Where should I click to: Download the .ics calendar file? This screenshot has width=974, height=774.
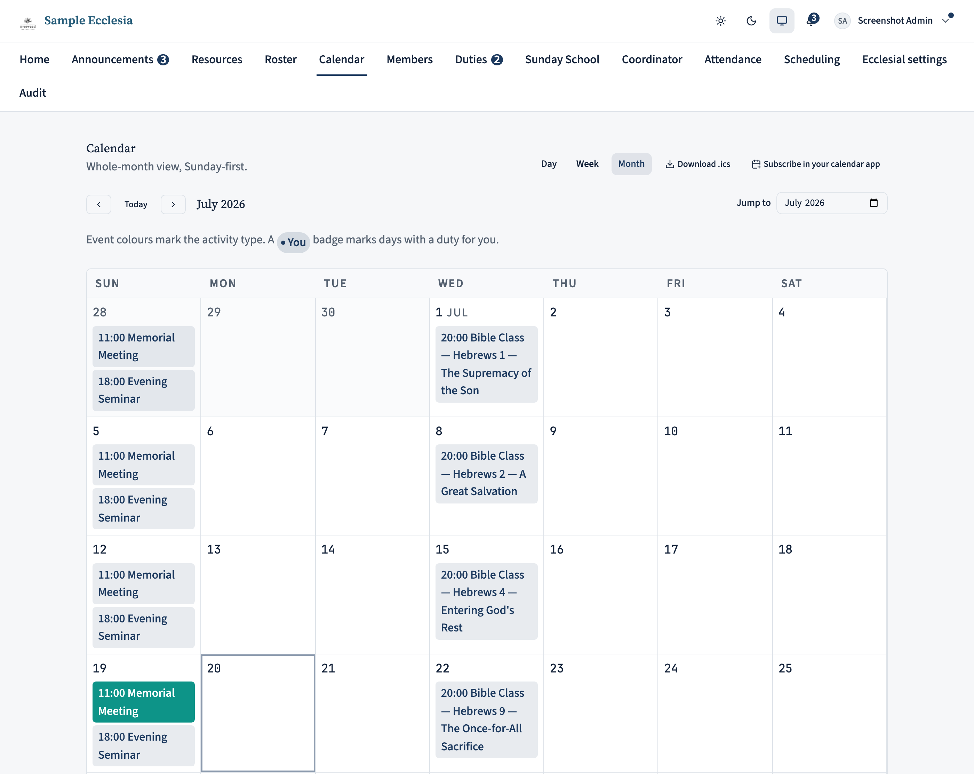698,164
